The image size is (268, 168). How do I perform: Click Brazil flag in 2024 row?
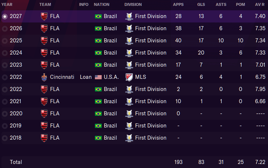pyautogui.click(x=98, y=53)
